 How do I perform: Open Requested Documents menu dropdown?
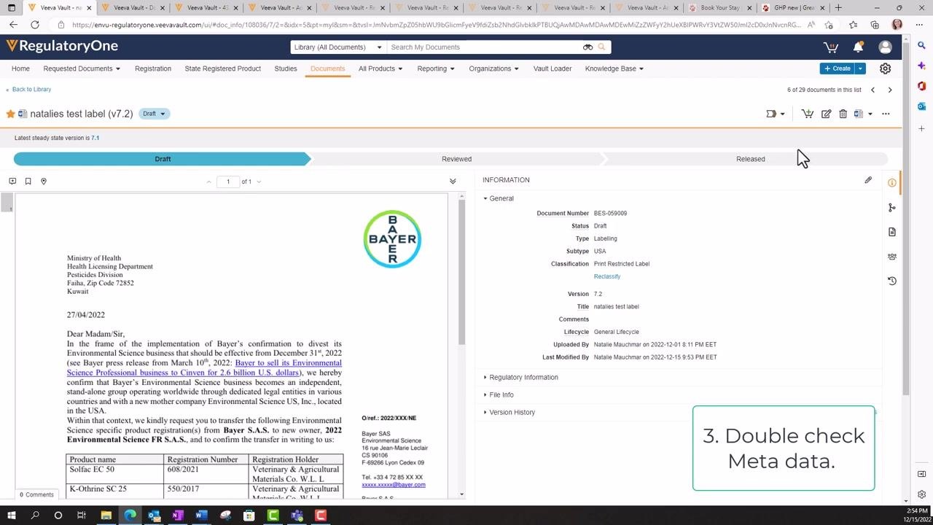coord(82,69)
